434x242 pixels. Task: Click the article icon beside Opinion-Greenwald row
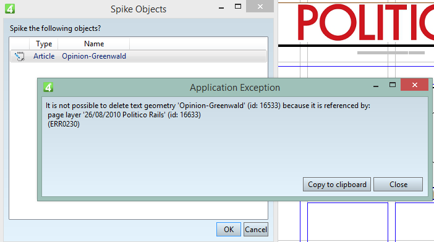pos(19,56)
